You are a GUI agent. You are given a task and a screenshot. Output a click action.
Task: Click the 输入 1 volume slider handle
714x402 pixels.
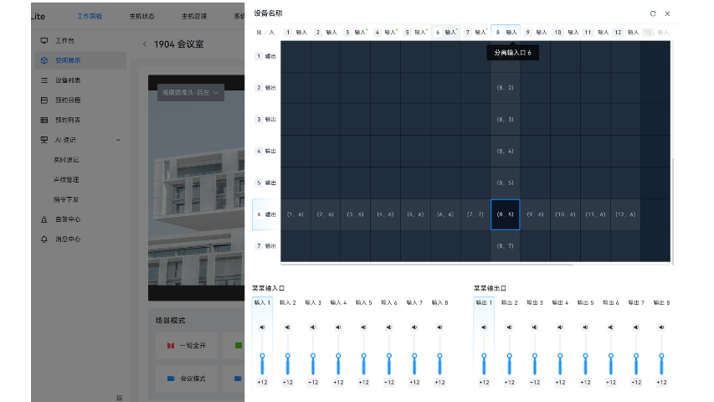(x=262, y=355)
